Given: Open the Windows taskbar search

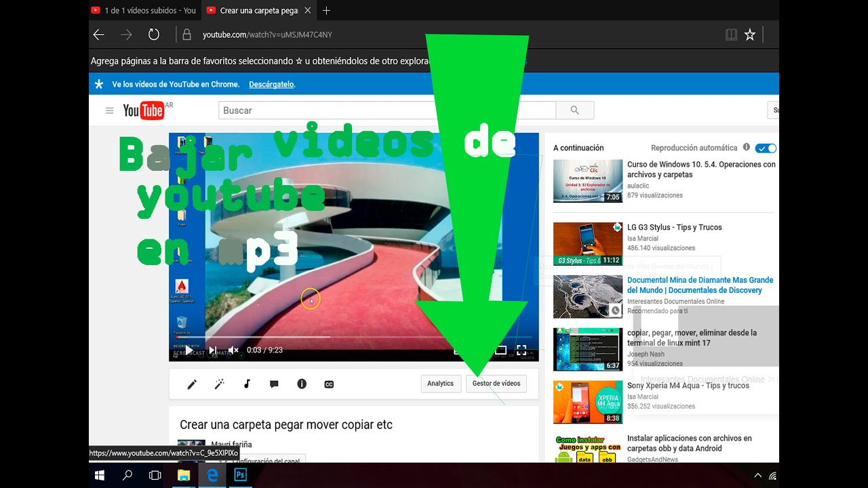Looking at the screenshot, I should click(127, 476).
